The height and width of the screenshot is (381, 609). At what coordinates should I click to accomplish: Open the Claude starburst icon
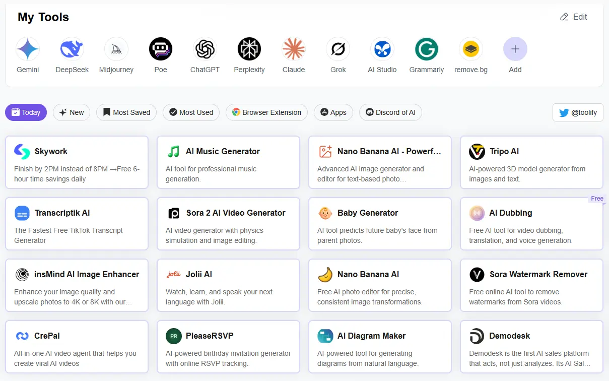coord(294,49)
